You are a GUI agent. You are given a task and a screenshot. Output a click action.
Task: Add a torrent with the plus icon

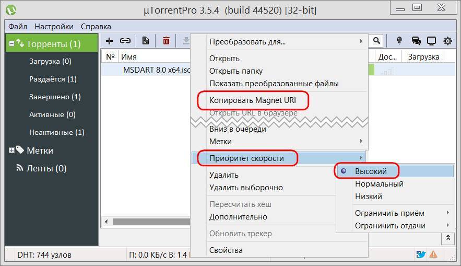pyautogui.click(x=109, y=41)
